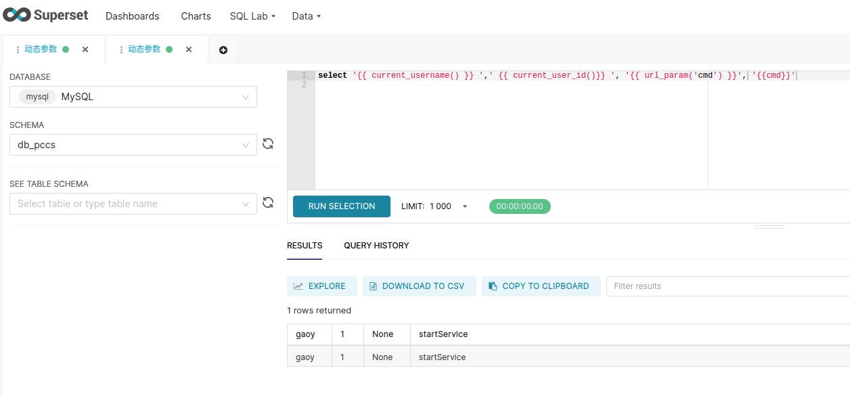Go to Dashboards page

point(133,16)
